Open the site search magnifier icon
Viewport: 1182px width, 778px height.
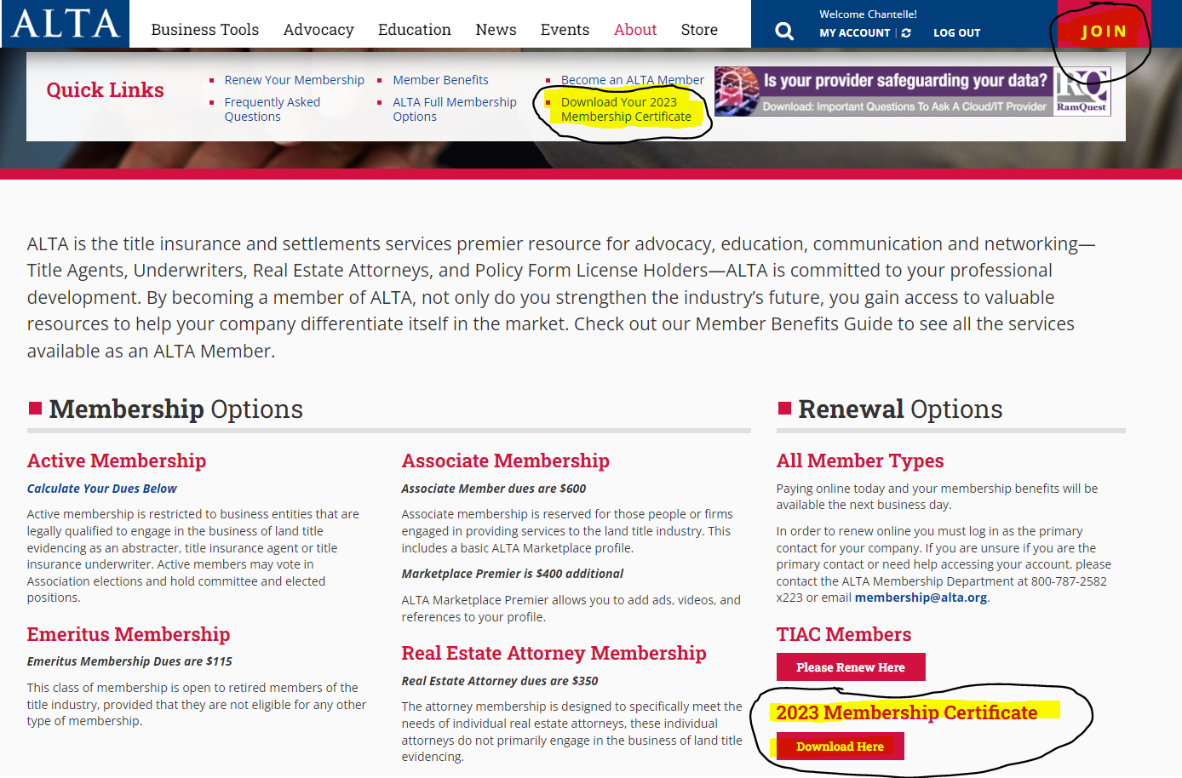tap(784, 31)
